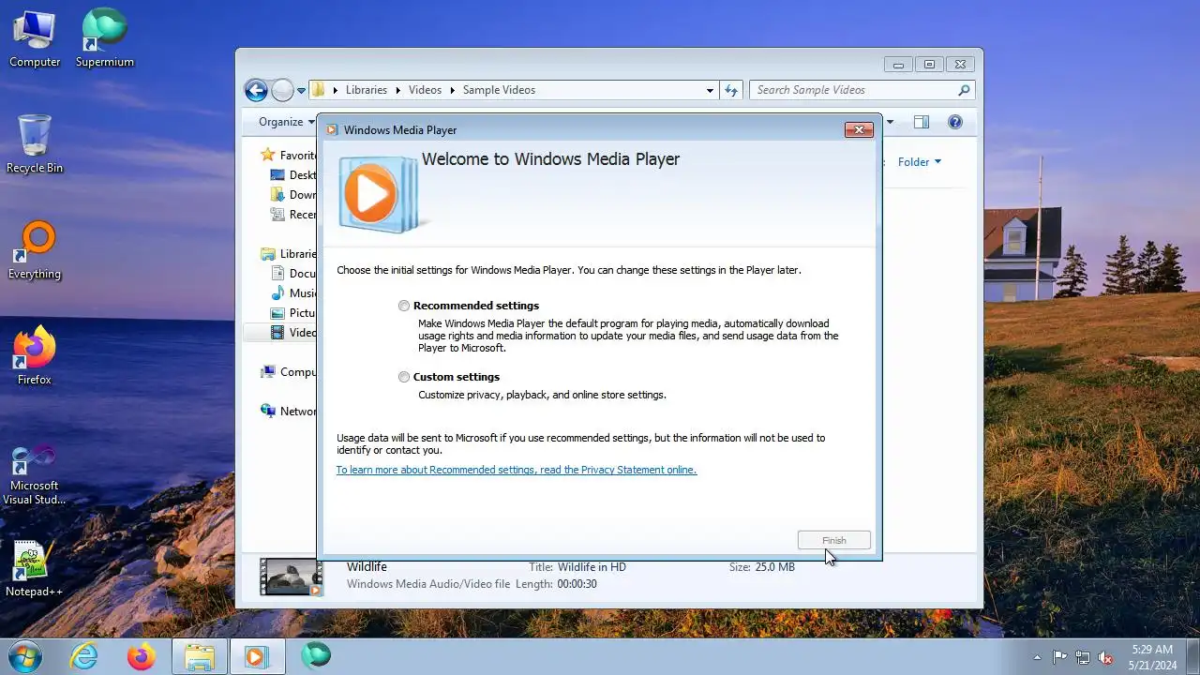Click the Size 25.0 MB value
Screen dimensions: 1200x675
click(774, 567)
